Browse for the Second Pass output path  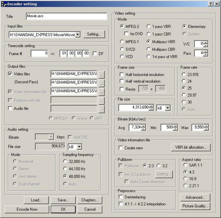[102, 83]
